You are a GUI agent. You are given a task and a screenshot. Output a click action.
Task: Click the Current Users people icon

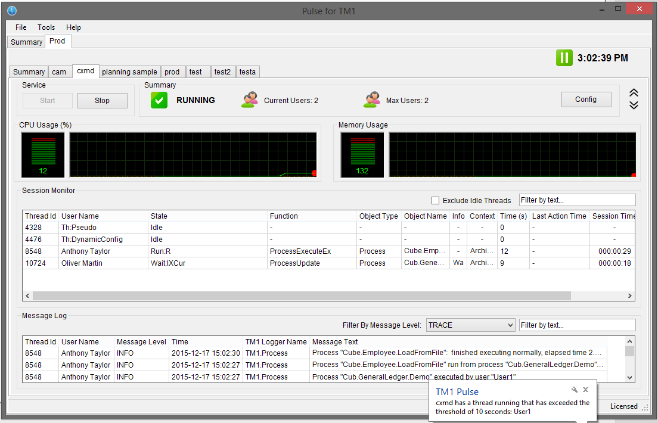tap(250, 100)
